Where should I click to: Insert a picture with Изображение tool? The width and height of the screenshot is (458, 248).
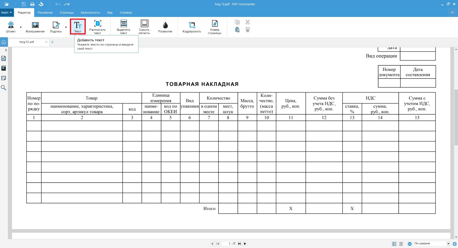click(x=35, y=27)
